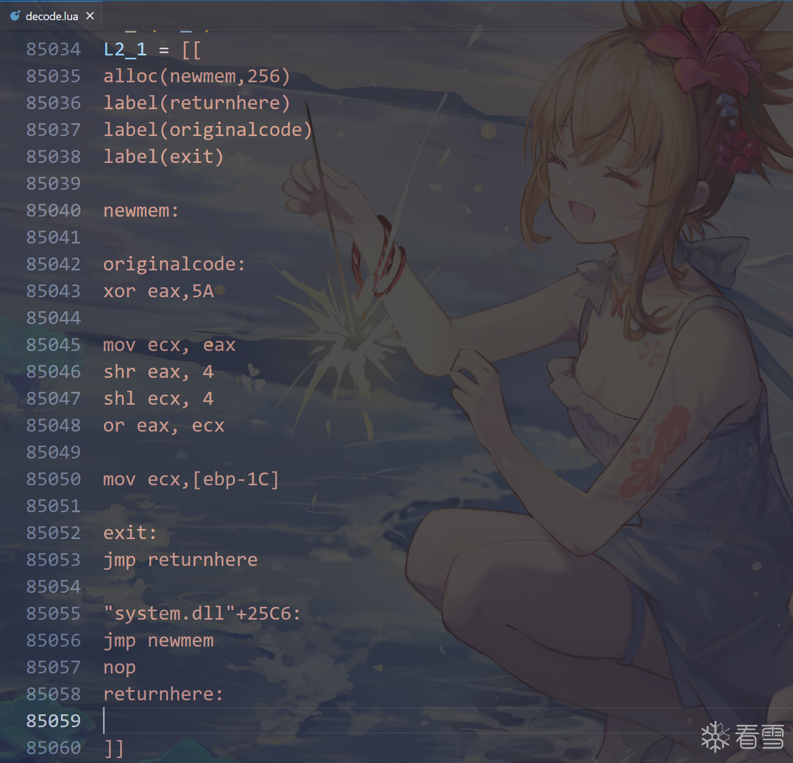Click the nop instruction line

[x=119, y=667]
